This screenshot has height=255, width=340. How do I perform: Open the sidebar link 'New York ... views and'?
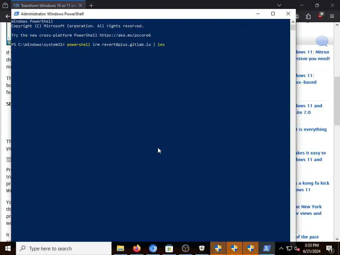309,210
